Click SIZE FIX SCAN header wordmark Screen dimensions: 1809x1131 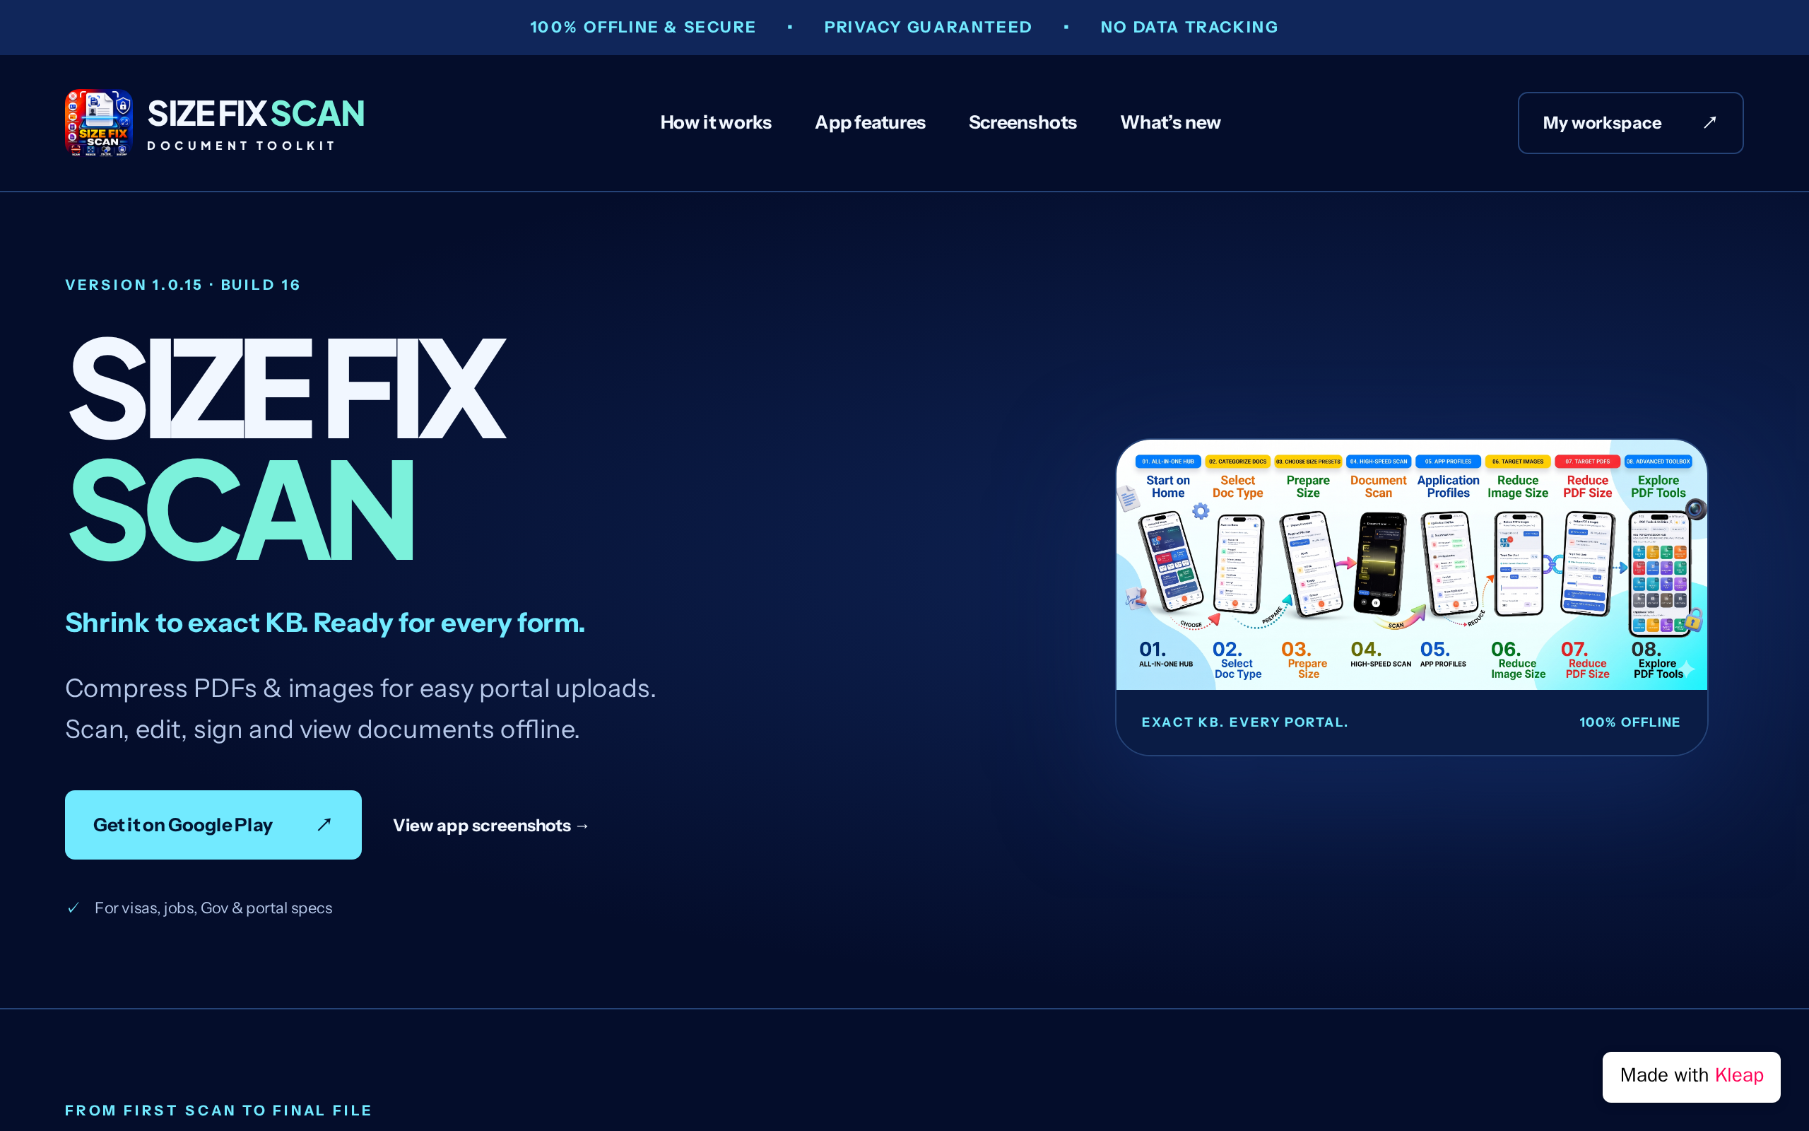click(256, 114)
